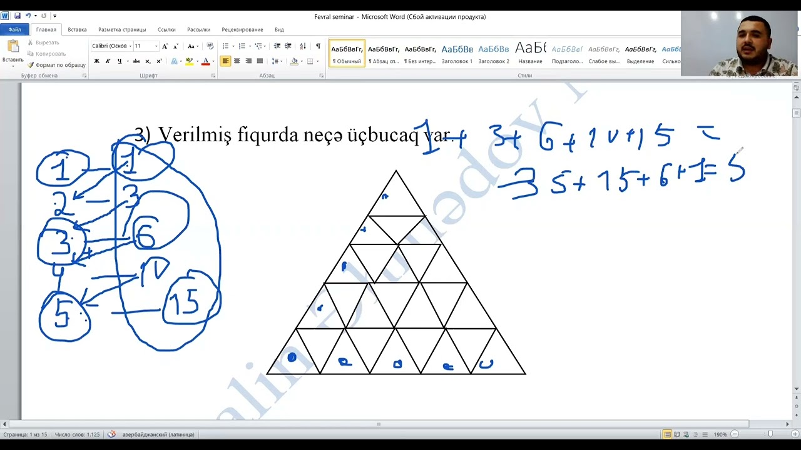Apply the Заголовок 2 style
801x450 pixels.
[x=494, y=53]
